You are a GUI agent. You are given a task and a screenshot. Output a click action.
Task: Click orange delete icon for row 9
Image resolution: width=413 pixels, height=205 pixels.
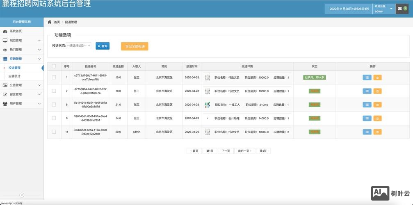377,118
